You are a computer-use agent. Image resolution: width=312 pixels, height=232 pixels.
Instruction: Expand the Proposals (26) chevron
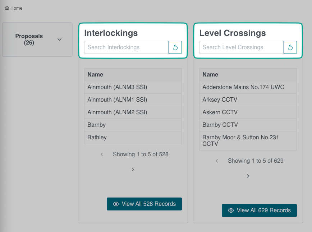[x=60, y=40]
